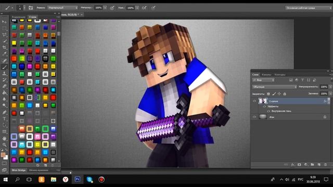Screen dimensions: 333x187
Task: Select the Horizontal Type tool
Action: coord(4,119)
